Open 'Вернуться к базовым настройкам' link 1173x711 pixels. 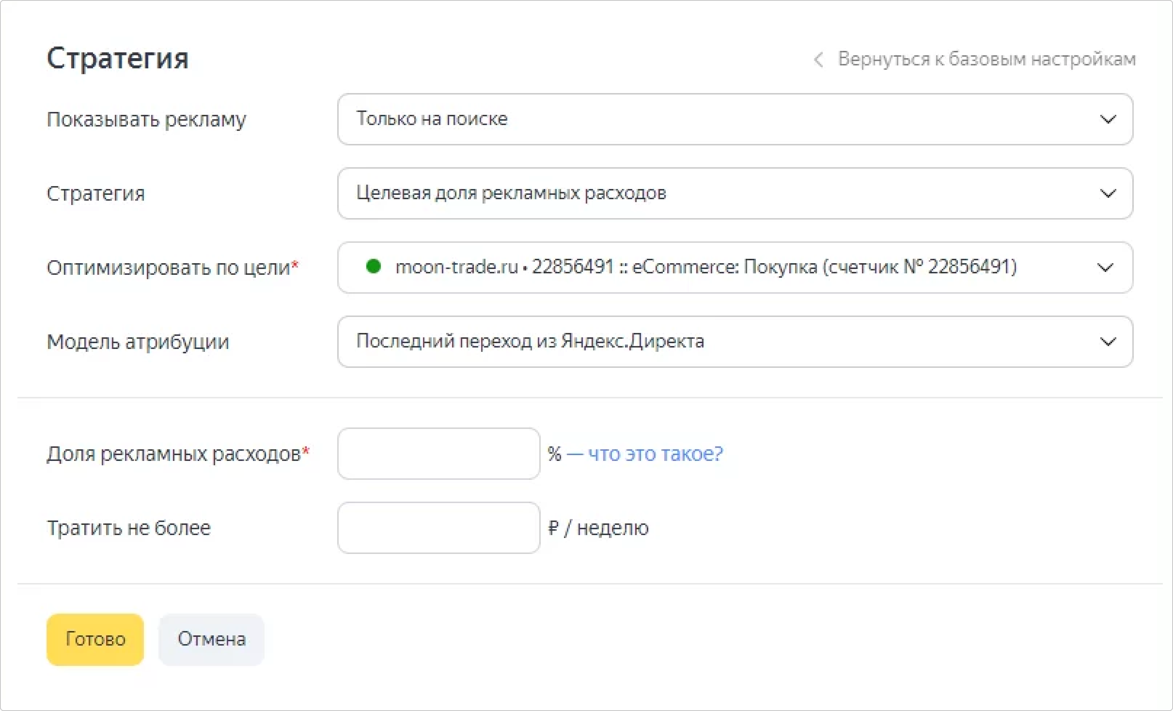[x=986, y=59]
